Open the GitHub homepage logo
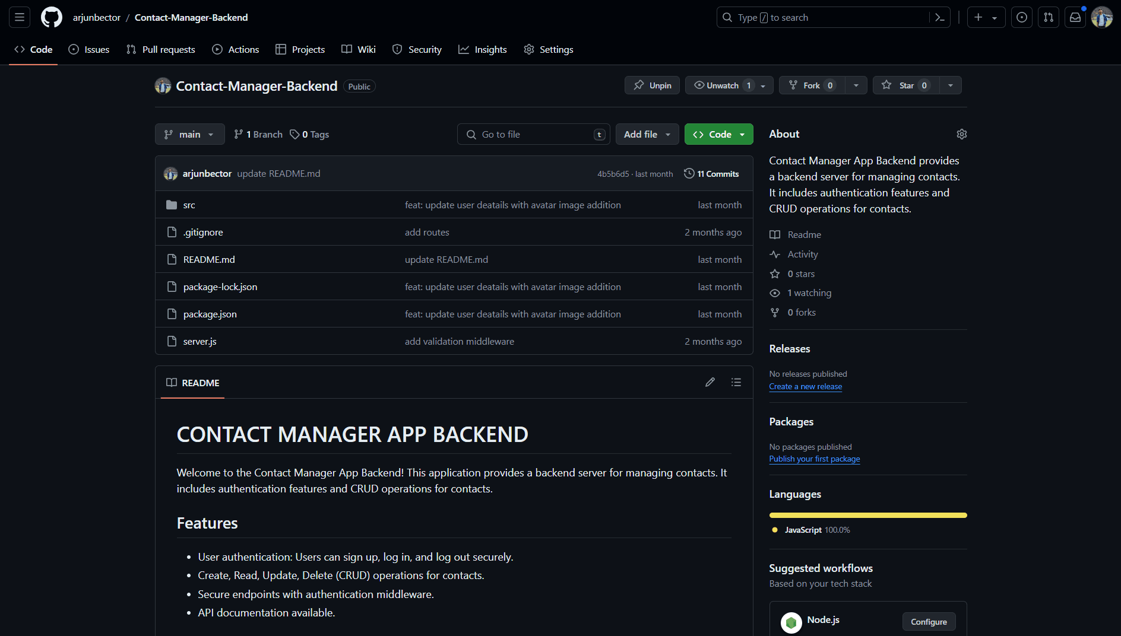 tap(52, 18)
